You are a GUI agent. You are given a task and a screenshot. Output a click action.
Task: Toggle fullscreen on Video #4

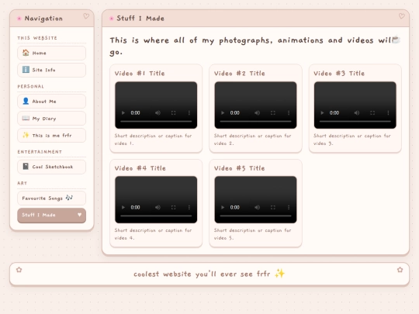(x=174, y=208)
